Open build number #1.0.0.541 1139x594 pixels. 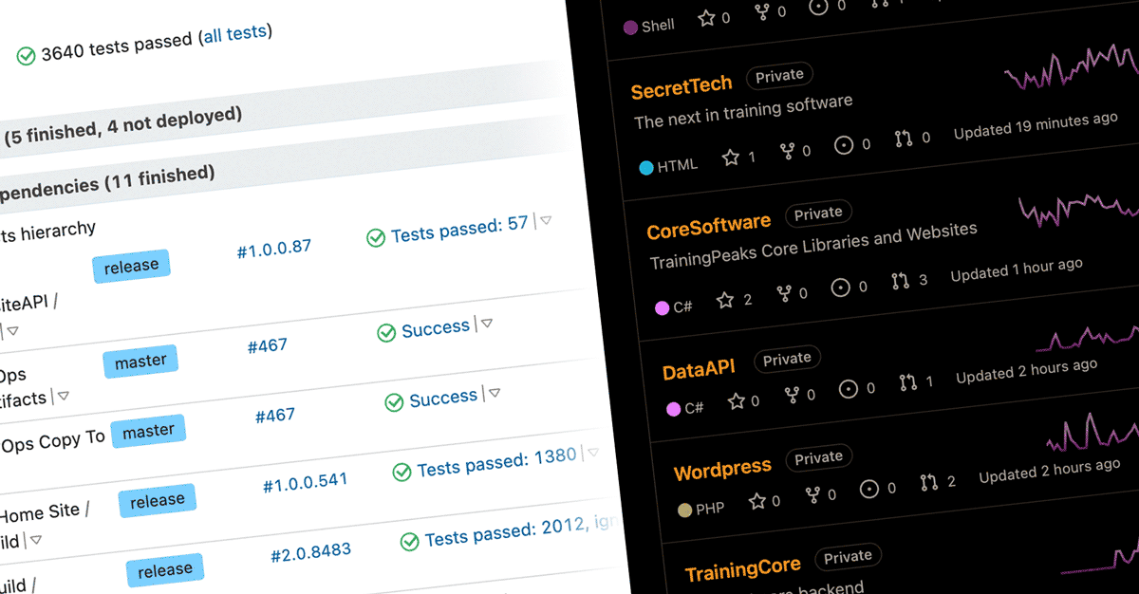(x=305, y=482)
